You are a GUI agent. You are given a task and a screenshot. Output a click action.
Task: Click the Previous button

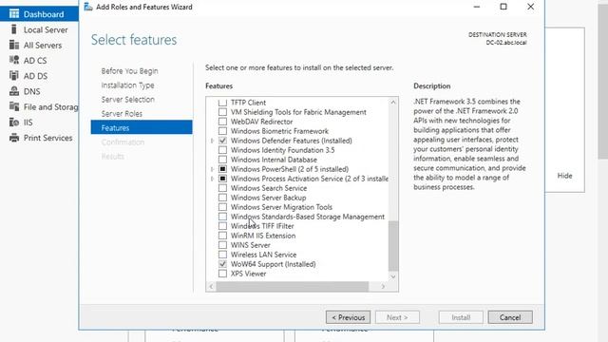click(349, 317)
